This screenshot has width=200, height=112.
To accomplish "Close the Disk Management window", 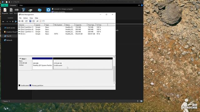I will coord(112,15).
